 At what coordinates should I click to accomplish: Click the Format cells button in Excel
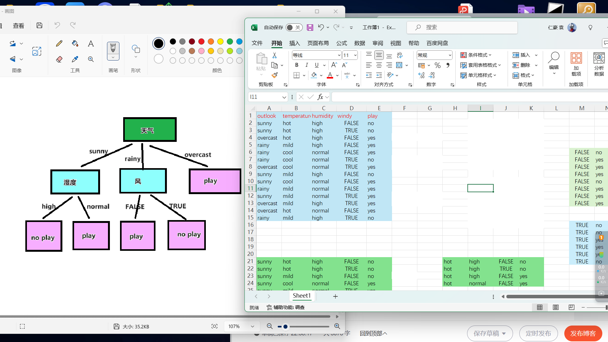(x=523, y=75)
